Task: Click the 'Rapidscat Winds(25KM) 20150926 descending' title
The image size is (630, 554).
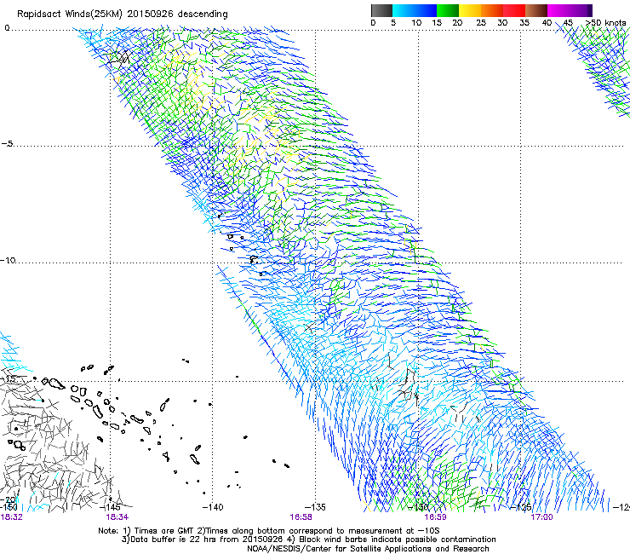Action: coord(122,14)
